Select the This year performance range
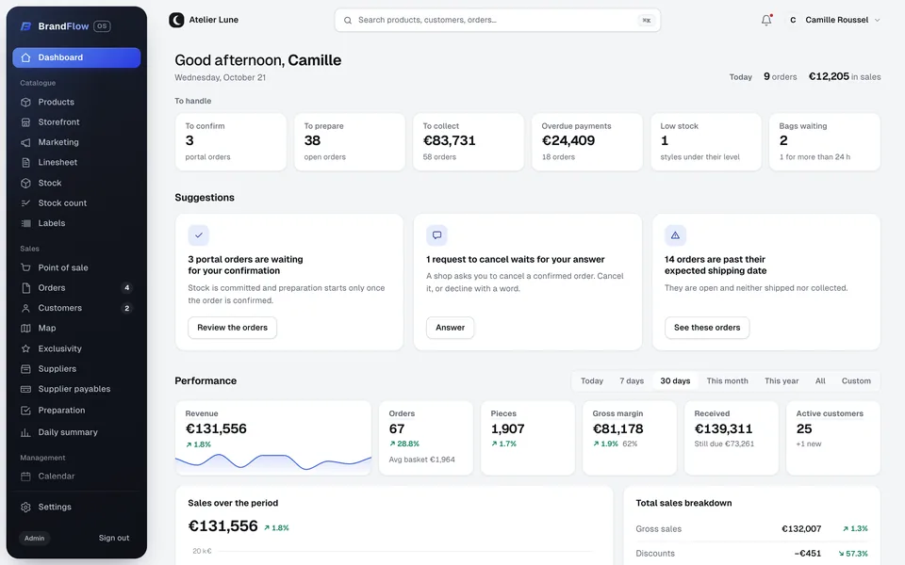The image size is (905, 565). pyautogui.click(x=782, y=381)
